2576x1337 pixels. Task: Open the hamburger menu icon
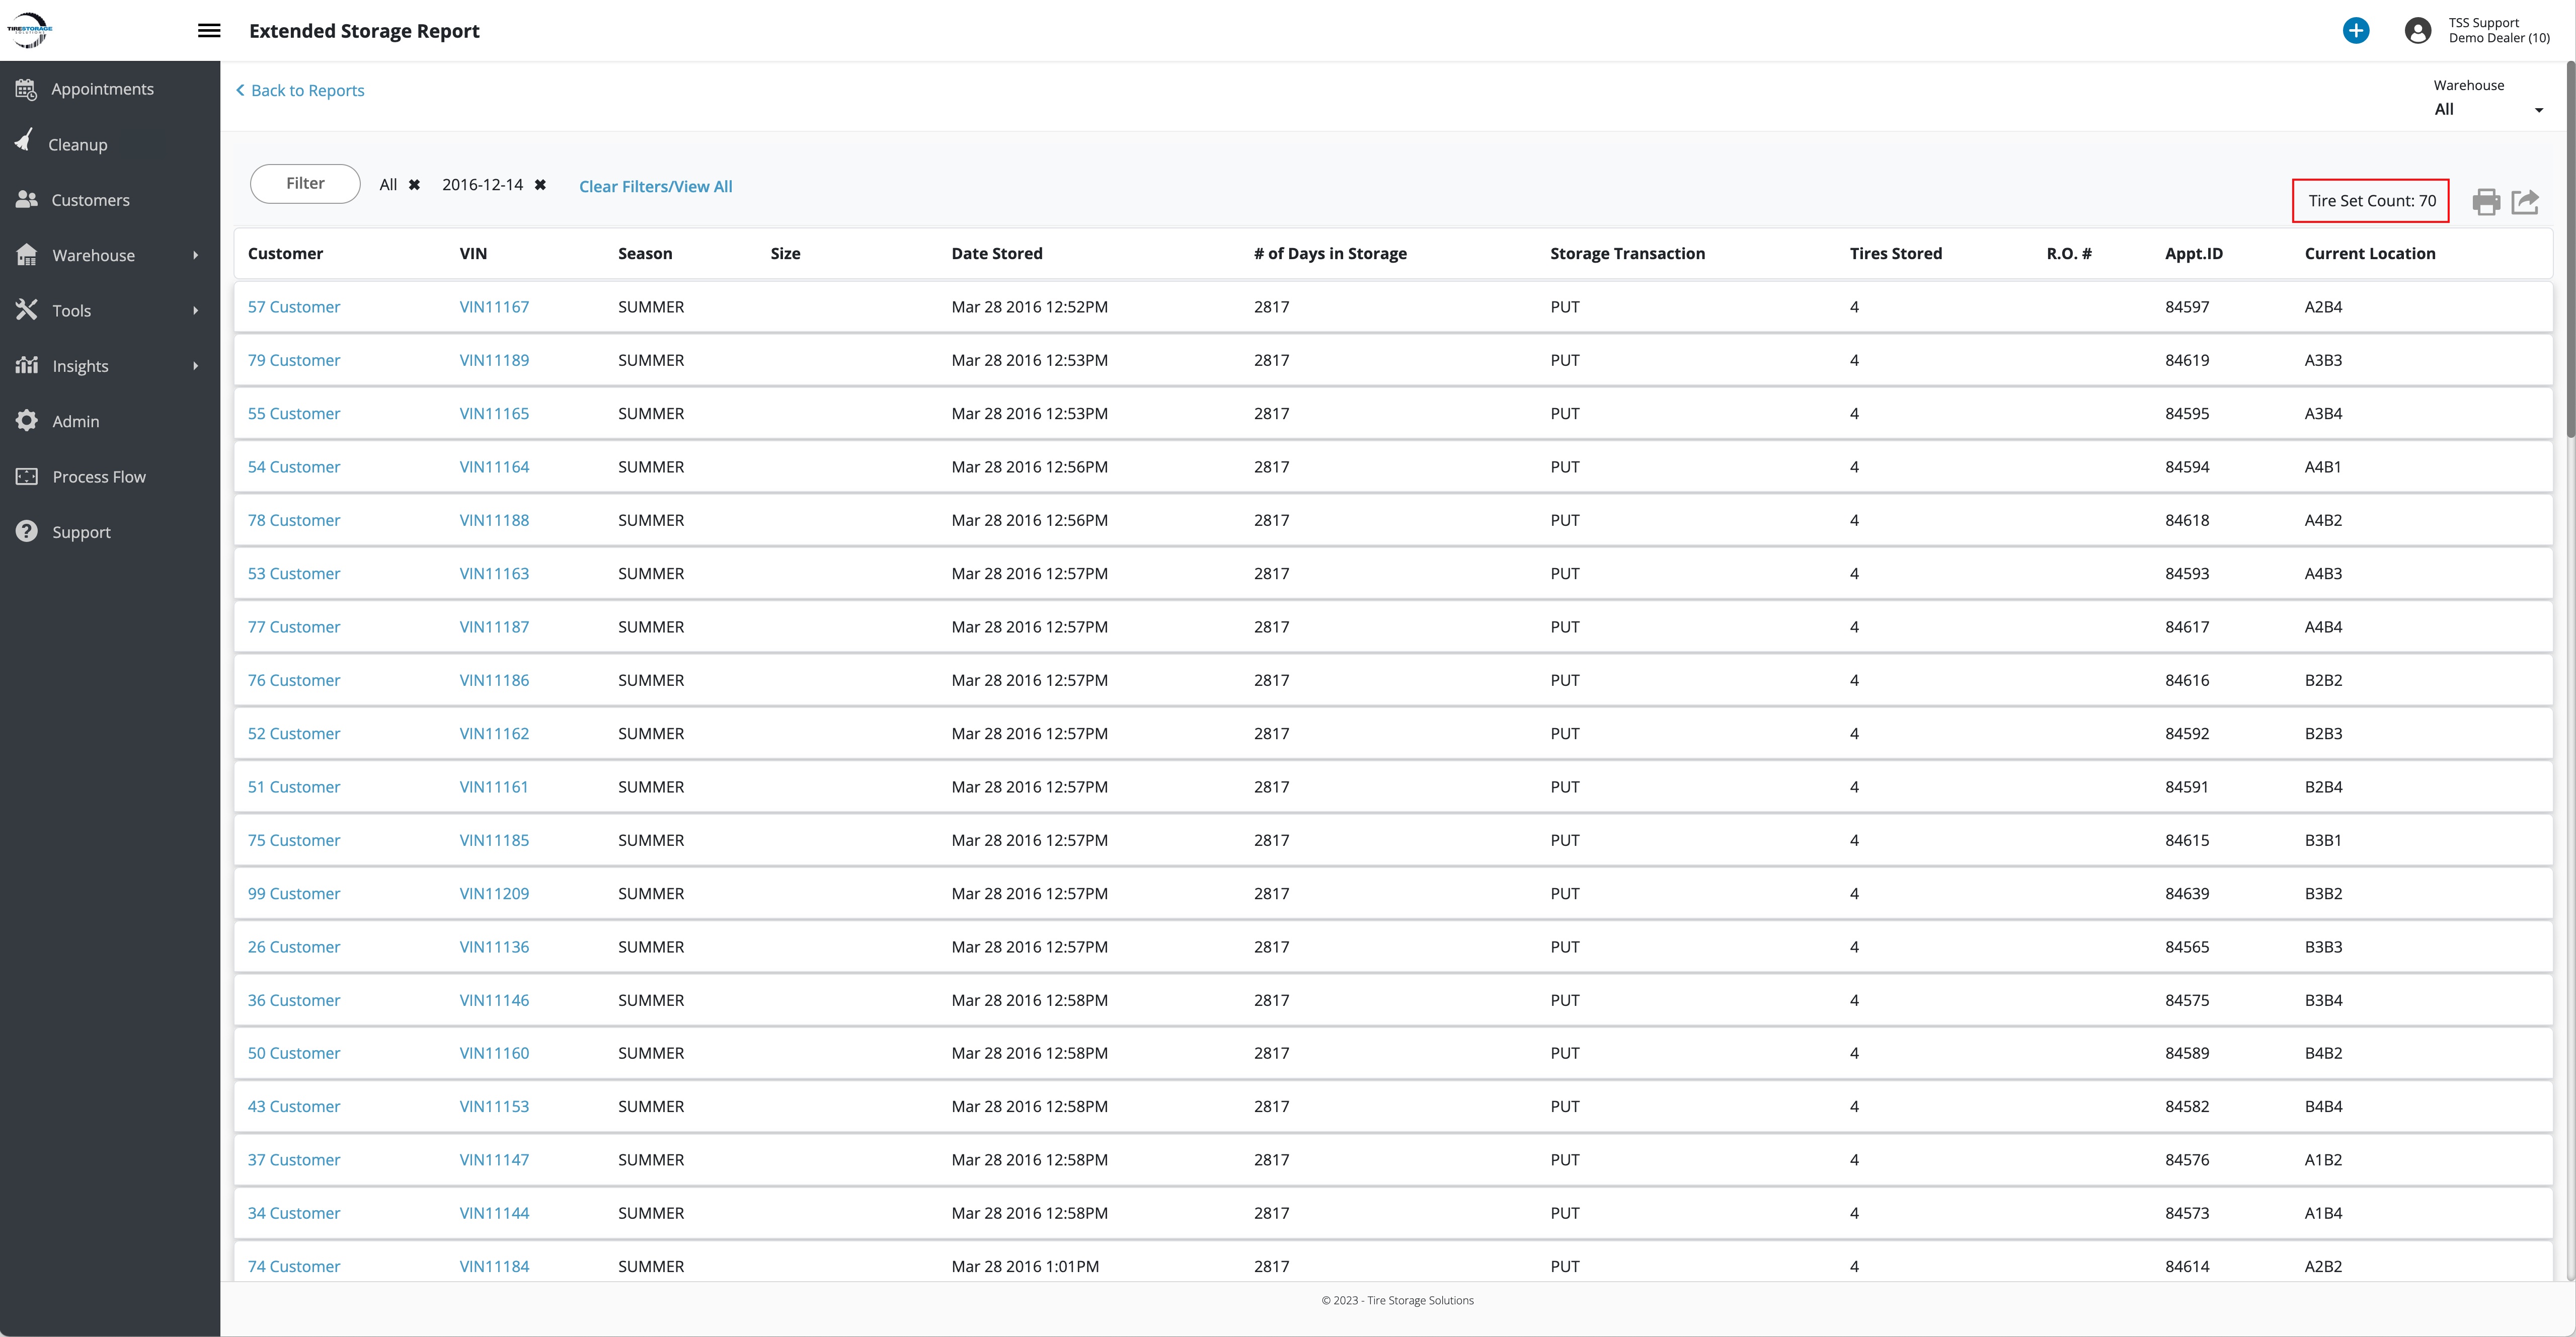(x=209, y=31)
